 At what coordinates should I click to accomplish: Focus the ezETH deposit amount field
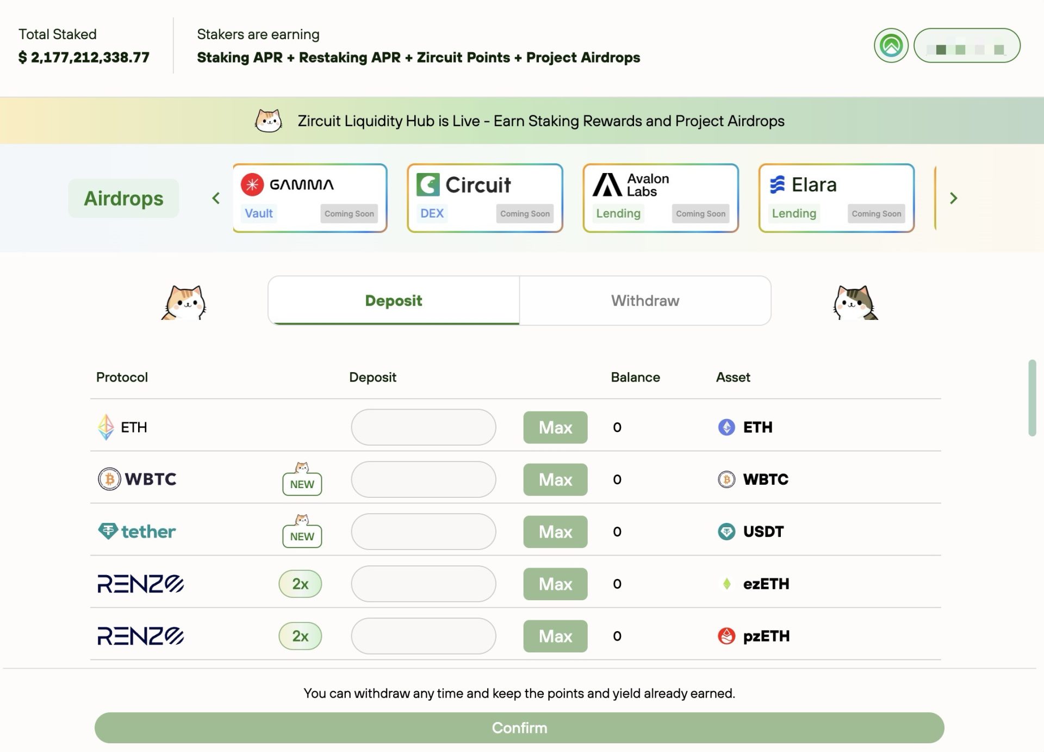point(424,584)
